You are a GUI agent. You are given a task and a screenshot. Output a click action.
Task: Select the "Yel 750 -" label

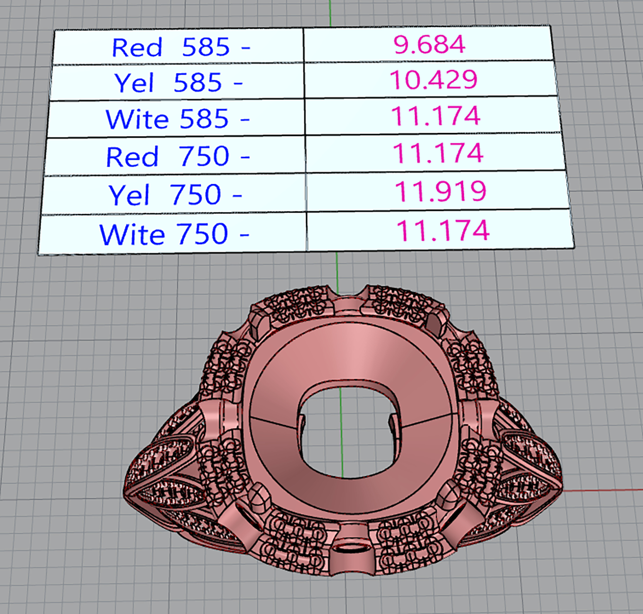tap(175, 195)
